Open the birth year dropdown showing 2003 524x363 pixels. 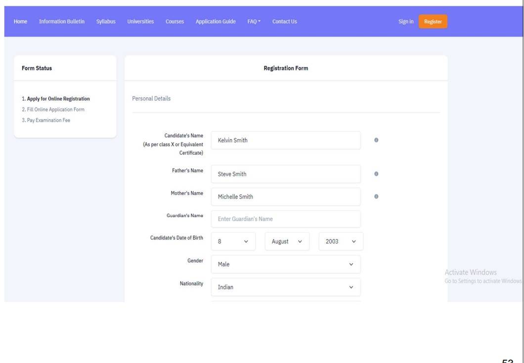coord(341,242)
